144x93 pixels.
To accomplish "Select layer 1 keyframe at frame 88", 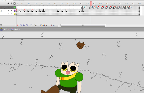I will tap(130, 7).
